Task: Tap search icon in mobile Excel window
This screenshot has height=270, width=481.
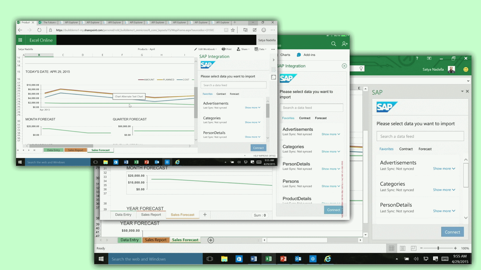Action: point(334,44)
